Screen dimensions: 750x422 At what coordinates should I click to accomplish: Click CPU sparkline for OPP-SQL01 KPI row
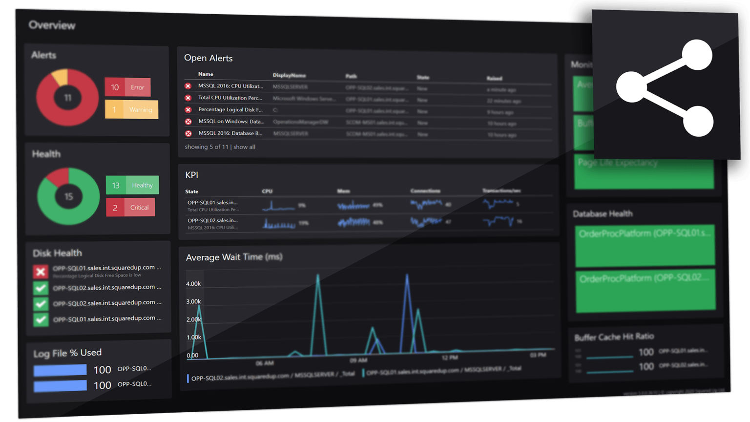pyautogui.click(x=278, y=206)
